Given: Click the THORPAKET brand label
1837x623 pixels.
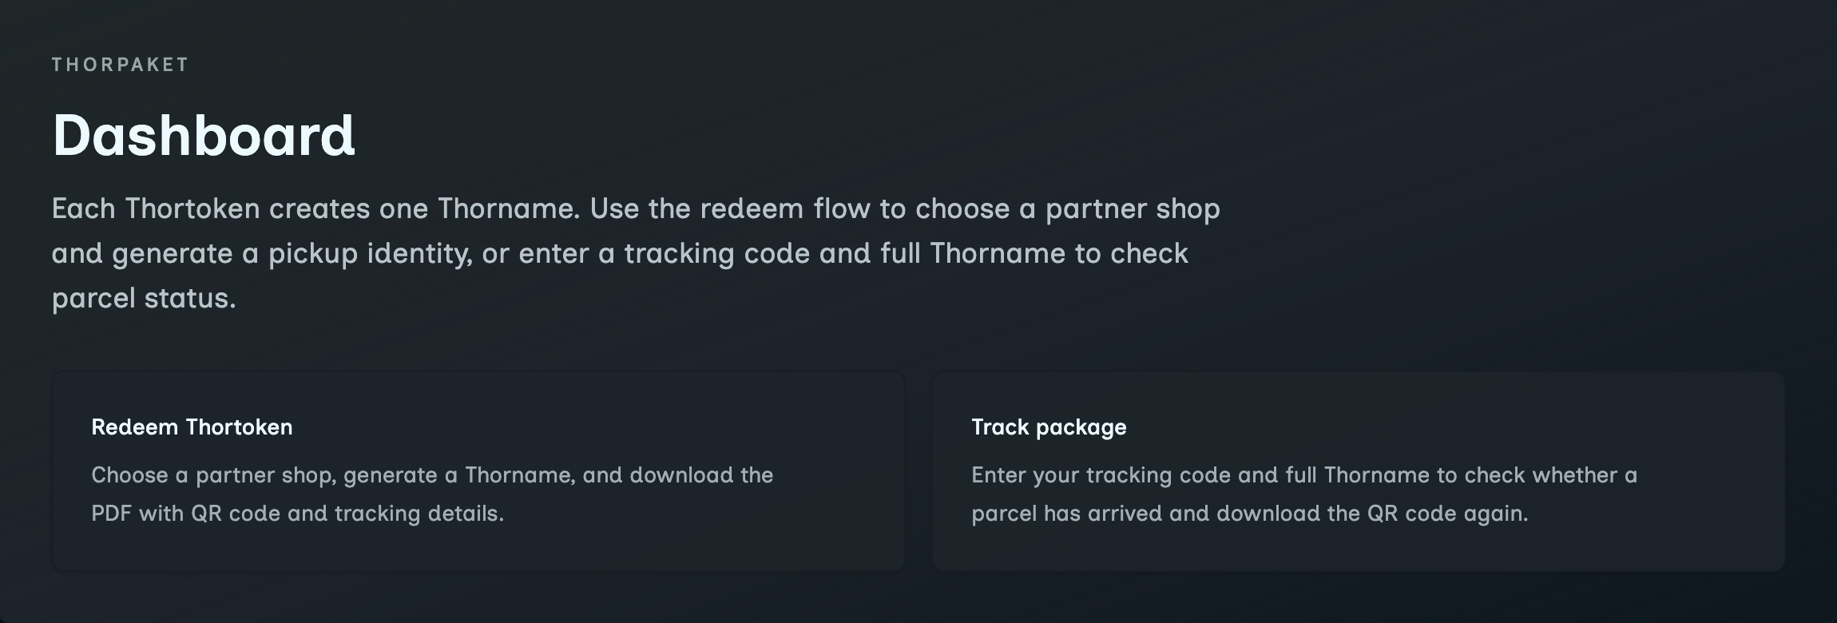Looking at the screenshot, I should 120,65.
